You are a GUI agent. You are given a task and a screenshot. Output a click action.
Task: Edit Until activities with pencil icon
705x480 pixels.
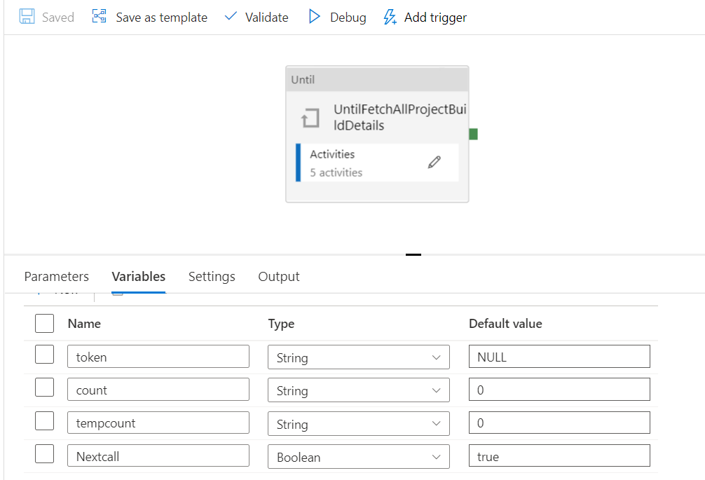point(434,163)
